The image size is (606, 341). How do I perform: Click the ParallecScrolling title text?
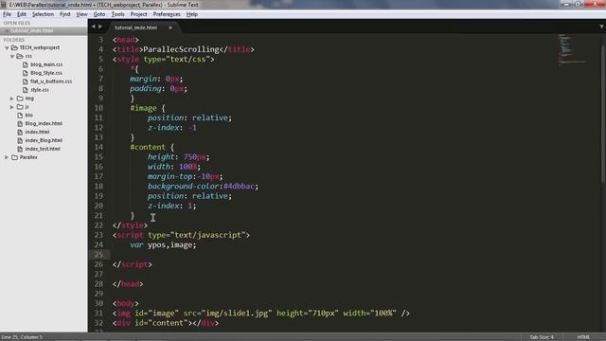(x=181, y=49)
